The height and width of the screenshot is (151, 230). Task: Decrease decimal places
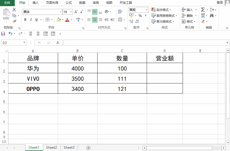[x=137, y=21]
